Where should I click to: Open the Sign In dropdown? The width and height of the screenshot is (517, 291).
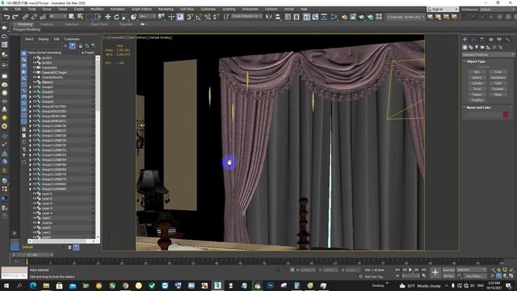[443, 9]
